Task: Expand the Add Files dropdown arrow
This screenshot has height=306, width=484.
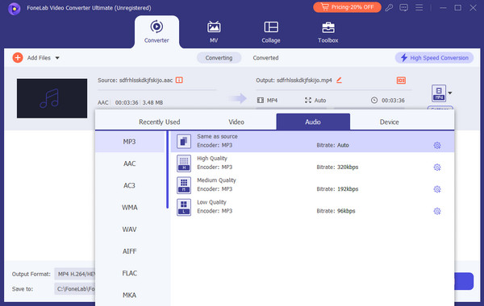Action: pyautogui.click(x=57, y=58)
